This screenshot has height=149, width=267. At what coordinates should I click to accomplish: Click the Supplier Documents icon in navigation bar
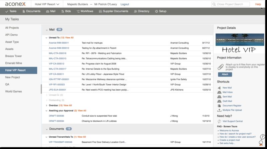point(100,11)
